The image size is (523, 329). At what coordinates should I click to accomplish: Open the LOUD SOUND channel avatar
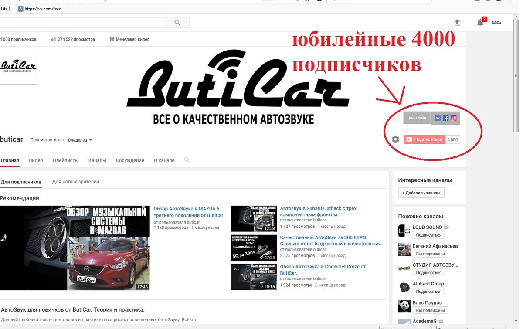click(404, 231)
